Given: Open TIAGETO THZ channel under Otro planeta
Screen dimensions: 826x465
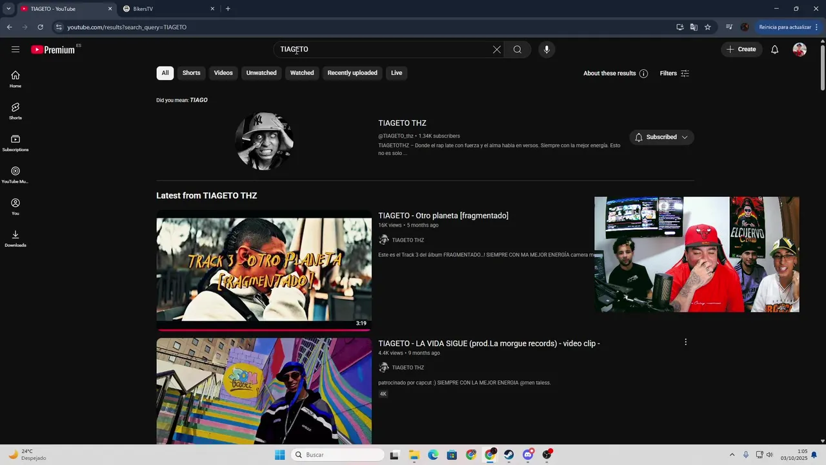Looking at the screenshot, I should click(x=408, y=240).
